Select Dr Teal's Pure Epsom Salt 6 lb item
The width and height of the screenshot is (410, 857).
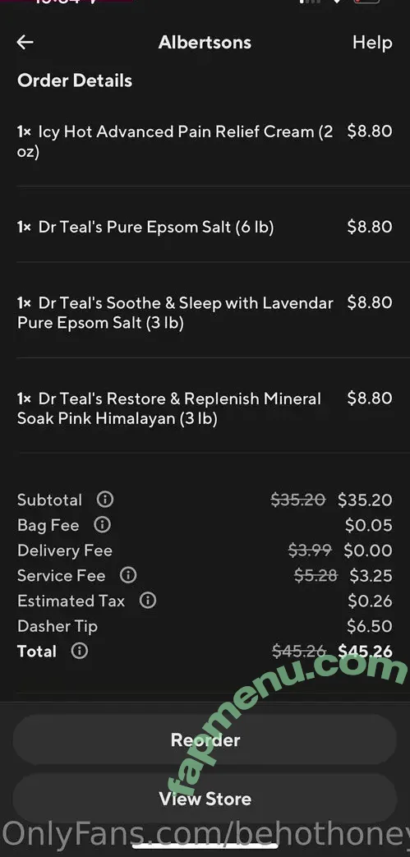pyautogui.click(x=205, y=227)
